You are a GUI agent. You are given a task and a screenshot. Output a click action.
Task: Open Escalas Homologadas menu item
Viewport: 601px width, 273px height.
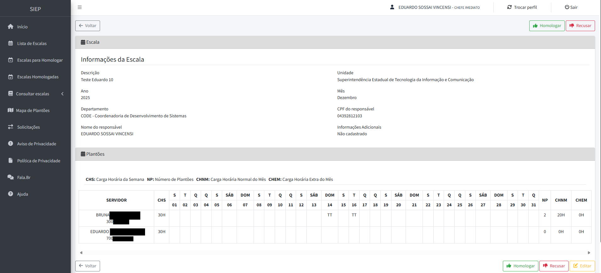[x=38, y=77]
